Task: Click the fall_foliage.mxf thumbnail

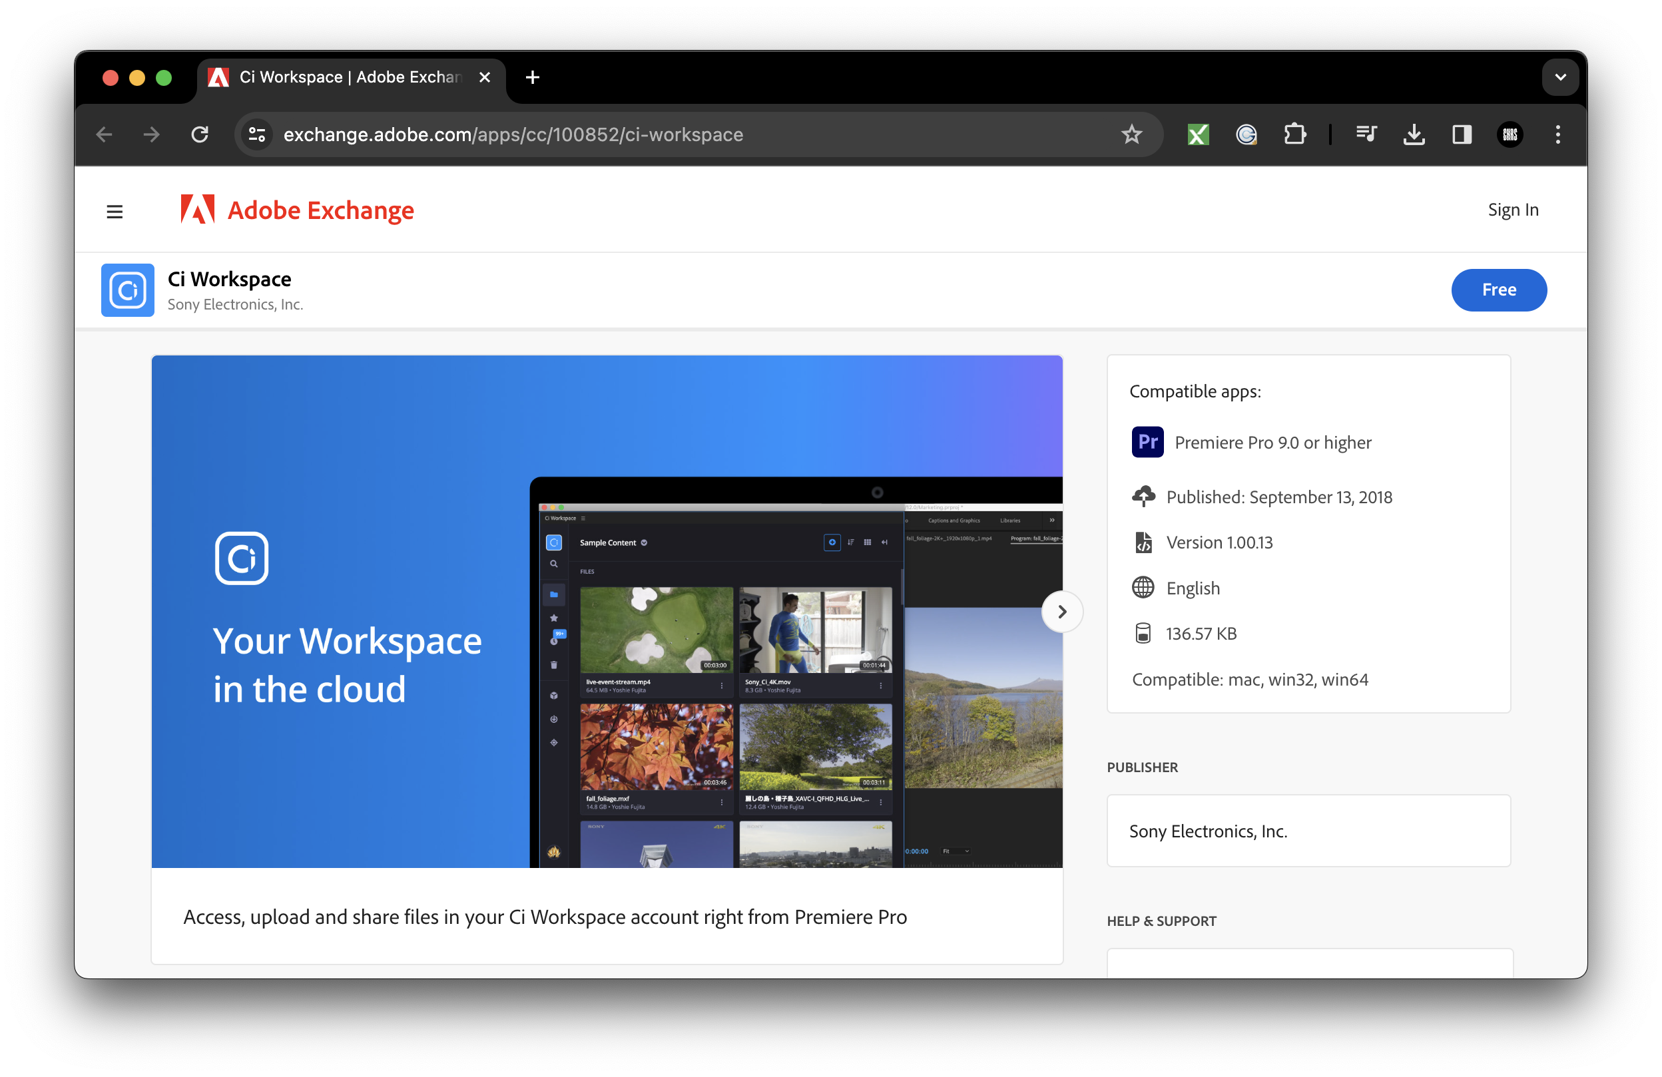Action: [x=656, y=746]
